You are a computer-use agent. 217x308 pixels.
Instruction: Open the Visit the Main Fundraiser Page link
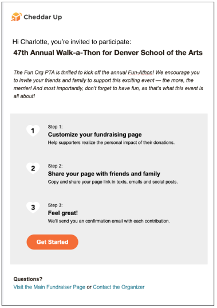pos(49,287)
